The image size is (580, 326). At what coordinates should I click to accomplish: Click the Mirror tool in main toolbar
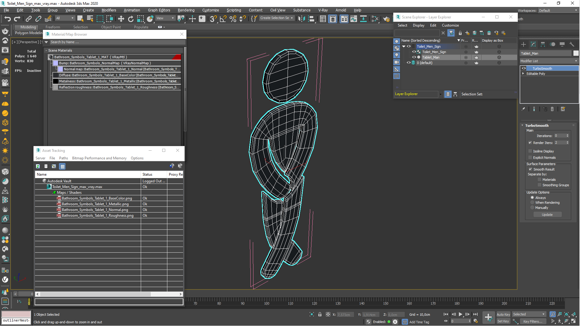click(301, 19)
